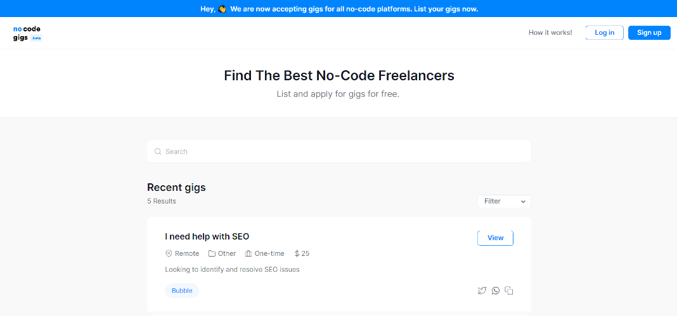677x316 pixels.
Task: Click the .beta badge by the logo
Action: coord(36,38)
